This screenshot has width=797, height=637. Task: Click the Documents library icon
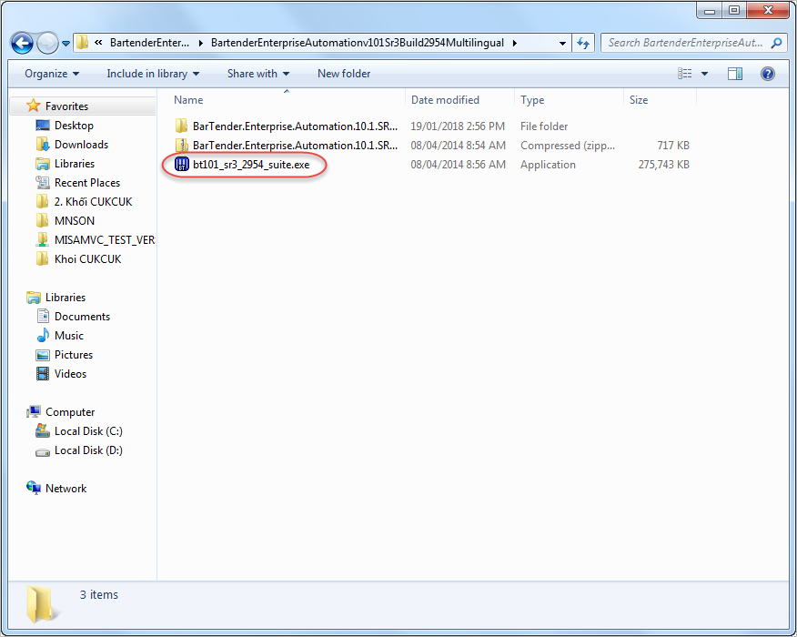[x=43, y=316]
